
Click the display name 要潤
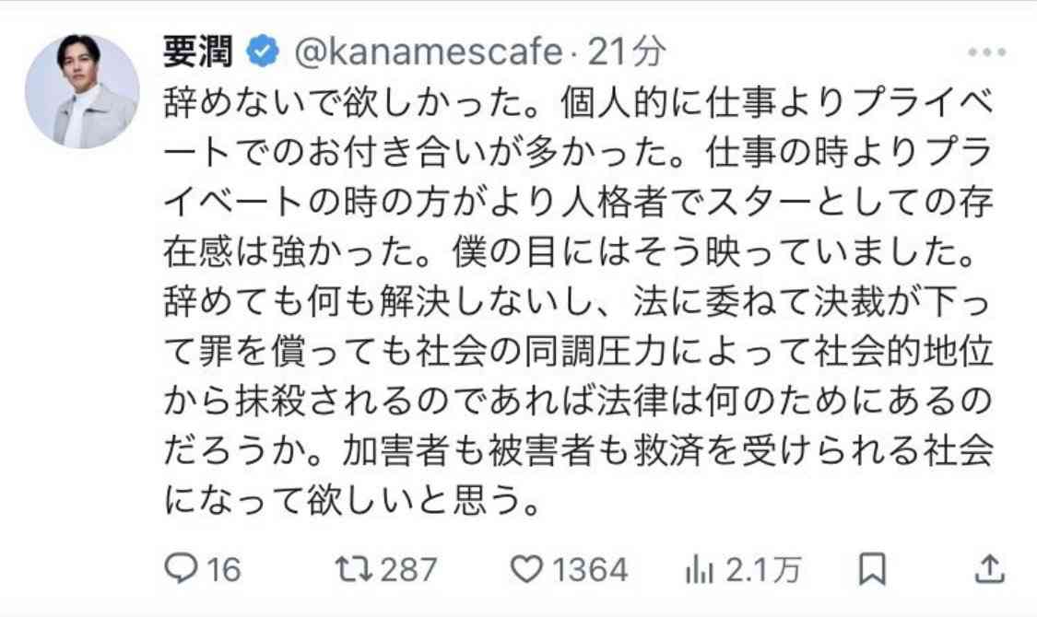coord(198,52)
